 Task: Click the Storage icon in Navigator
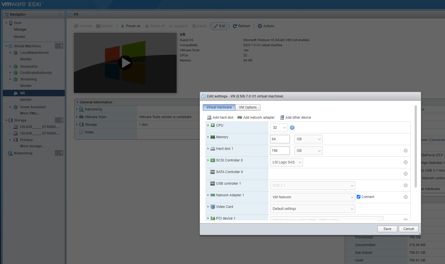click(11, 120)
